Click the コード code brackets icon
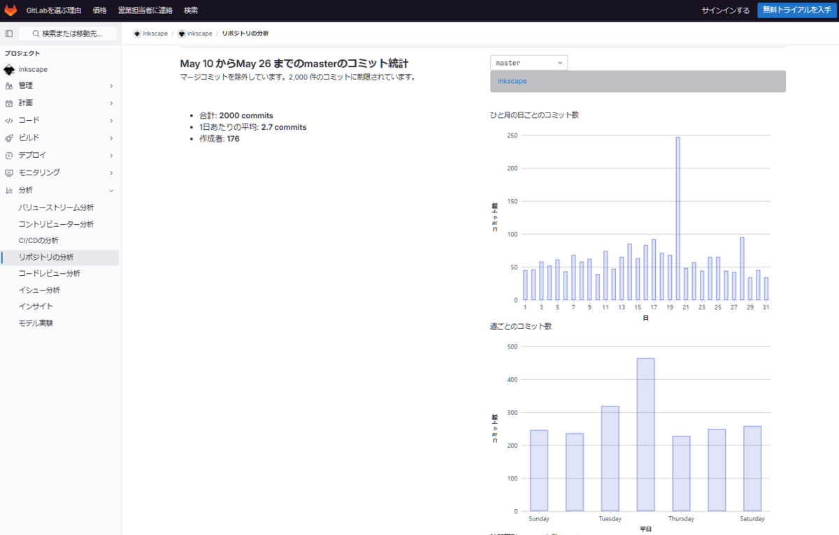Screen dimensions: 839x535 9,121
